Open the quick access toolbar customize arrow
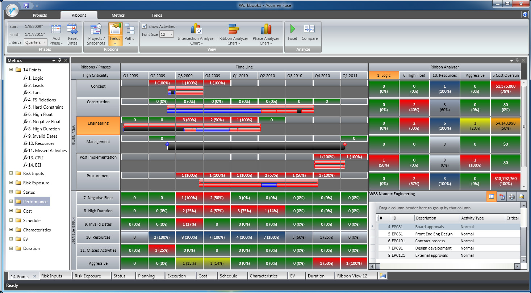Screen dimensions: 531x293 pos(37,6)
